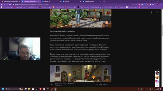Close the bottom audio player bar
Image resolution: width=163 pixels, height=91 pixels.
point(110,84)
